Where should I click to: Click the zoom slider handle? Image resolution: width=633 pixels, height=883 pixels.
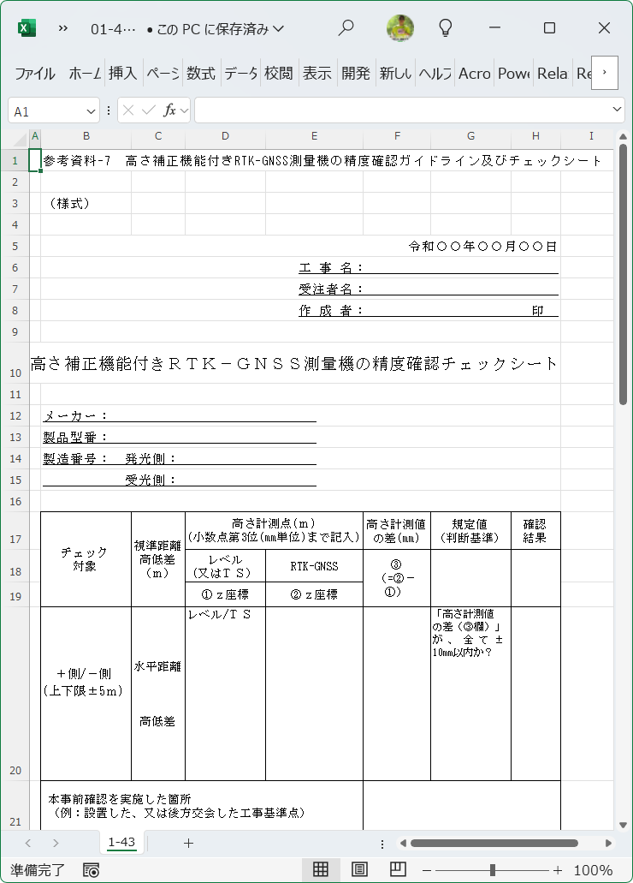click(x=493, y=870)
